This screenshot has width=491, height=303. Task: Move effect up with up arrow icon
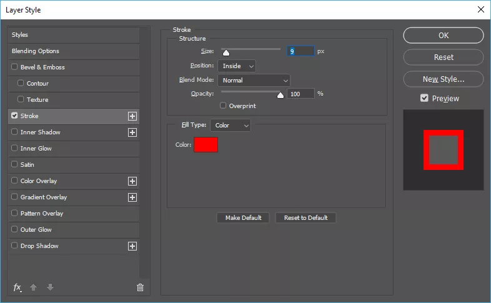[x=33, y=287]
